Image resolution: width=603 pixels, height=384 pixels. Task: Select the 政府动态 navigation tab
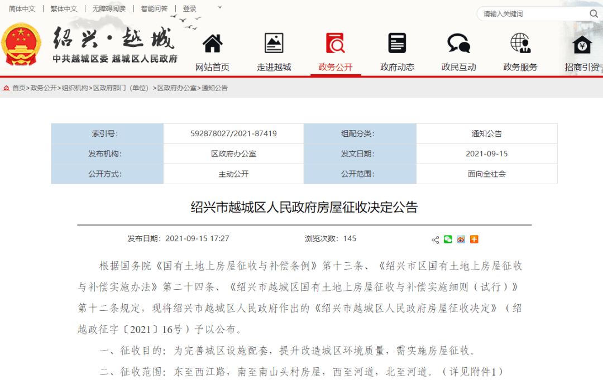coord(397,66)
